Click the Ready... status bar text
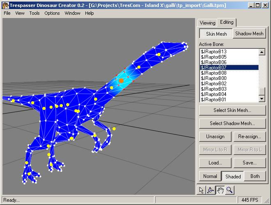The width and height of the screenshot is (271, 205). 11,200
